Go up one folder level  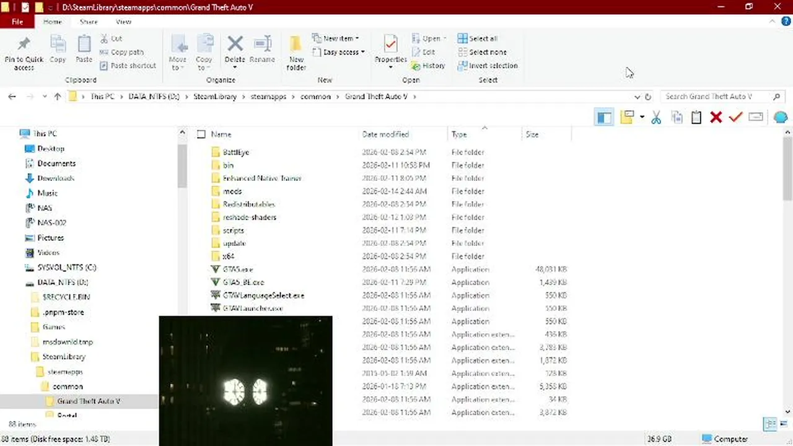tap(58, 97)
